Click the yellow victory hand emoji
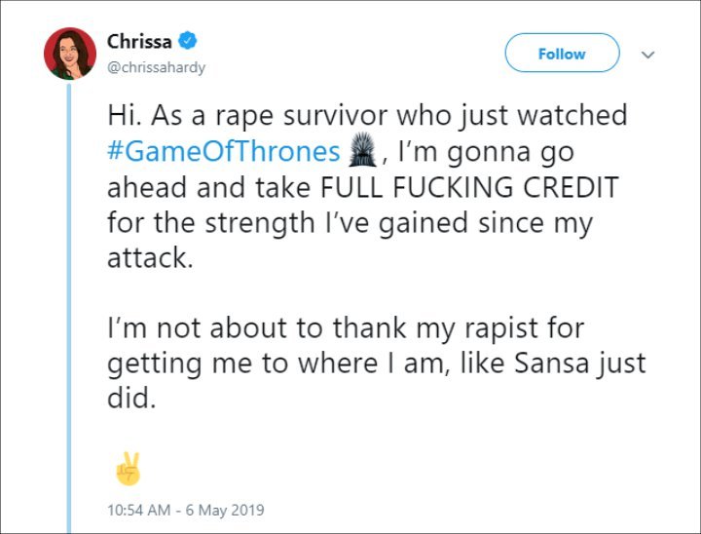Screen dimensions: 701x534 coord(128,469)
